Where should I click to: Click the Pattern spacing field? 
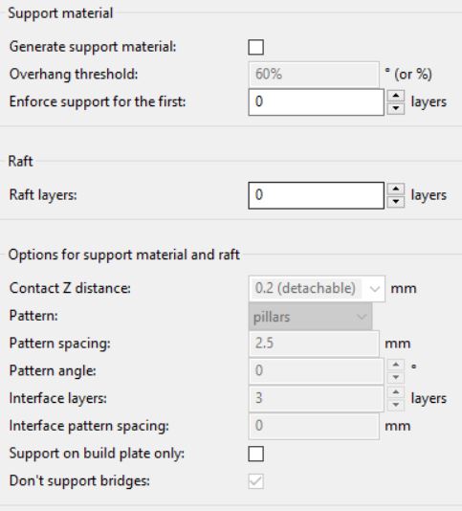[314, 344]
